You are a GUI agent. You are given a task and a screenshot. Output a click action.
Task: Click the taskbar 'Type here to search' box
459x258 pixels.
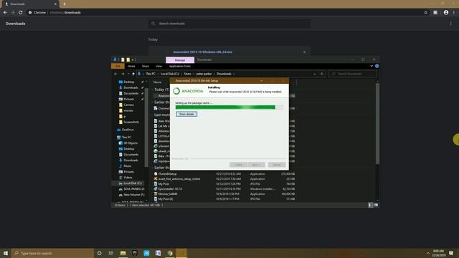coord(52,253)
